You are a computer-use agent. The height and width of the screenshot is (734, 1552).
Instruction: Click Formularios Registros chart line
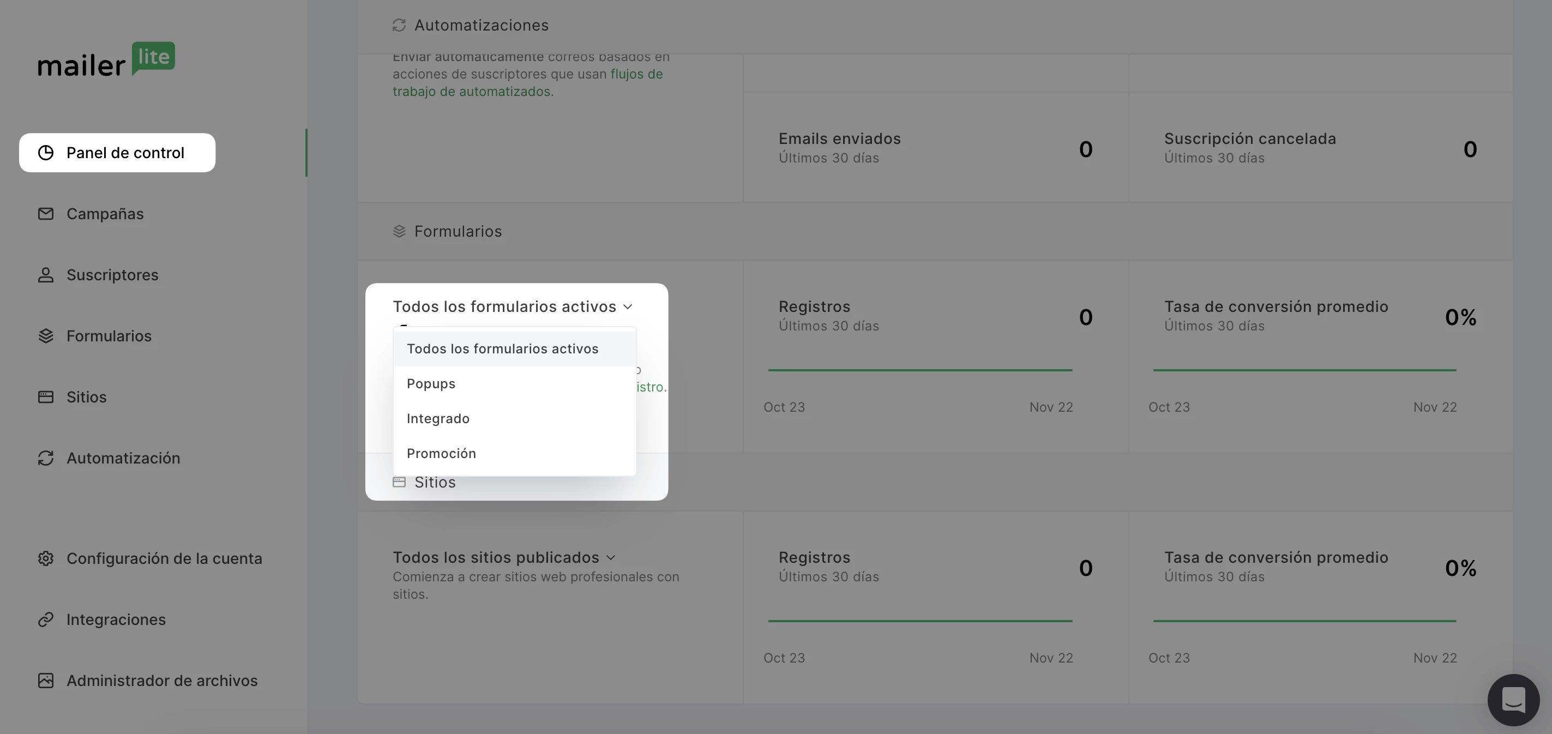(x=920, y=370)
